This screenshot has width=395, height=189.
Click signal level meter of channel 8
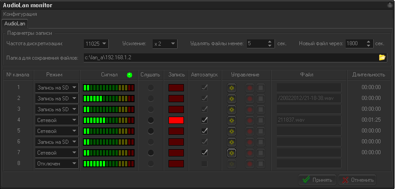109,164
